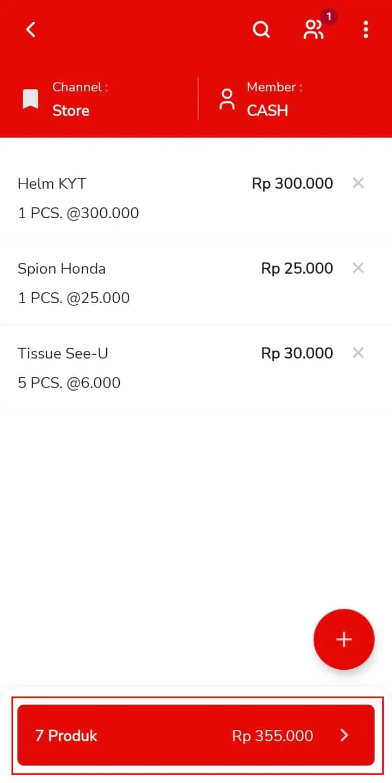Tap the Rp 355.000 total amount
392x783 pixels.
click(x=273, y=736)
